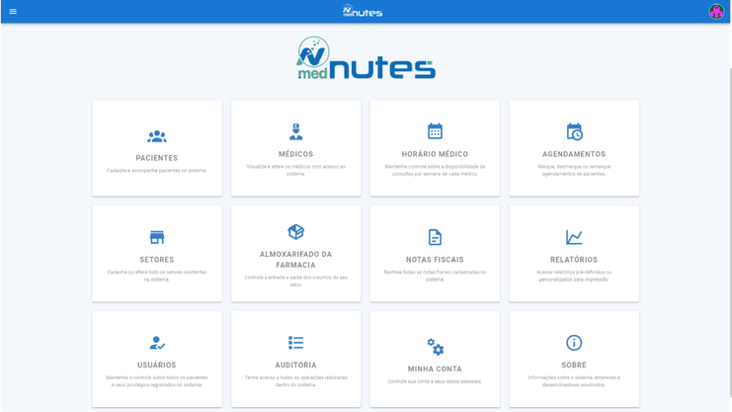Screen dimensions: 732x412
Task: Open the SOBRE card title
Action: pyautogui.click(x=574, y=366)
